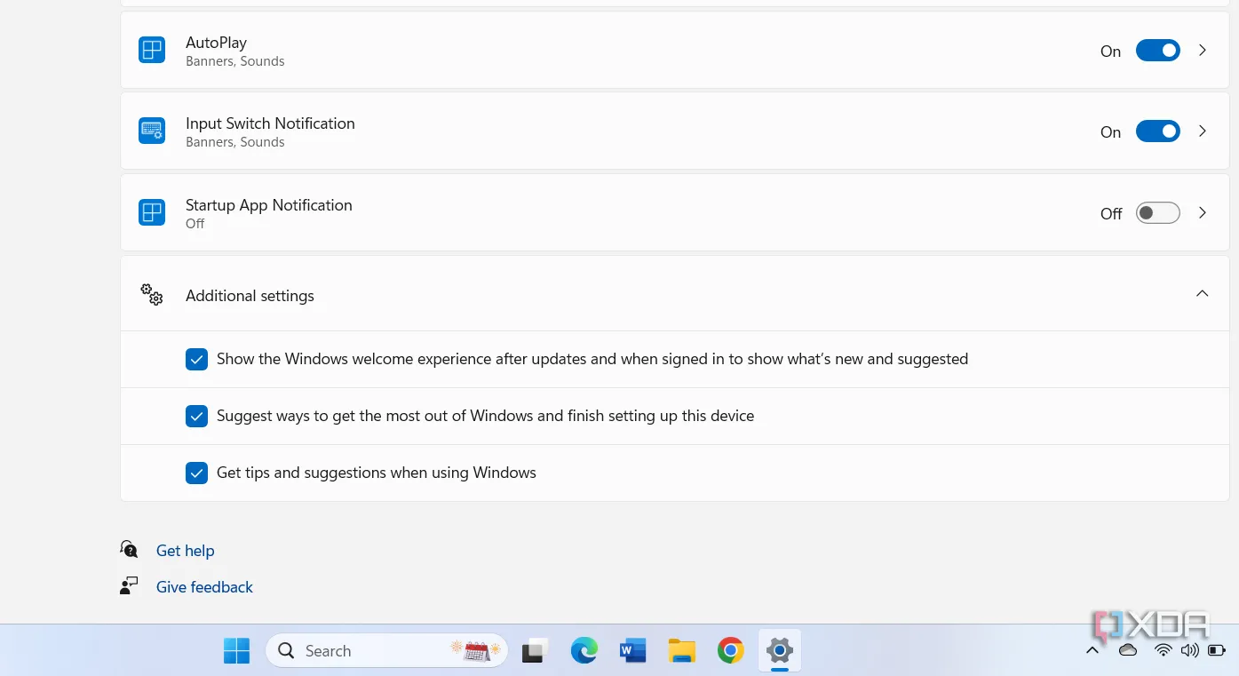
Task: Click the OneDrive cloud tray icon
Action: click(x=1128, y=651)
